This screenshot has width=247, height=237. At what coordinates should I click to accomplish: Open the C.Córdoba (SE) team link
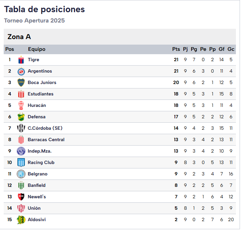(45, 128)
